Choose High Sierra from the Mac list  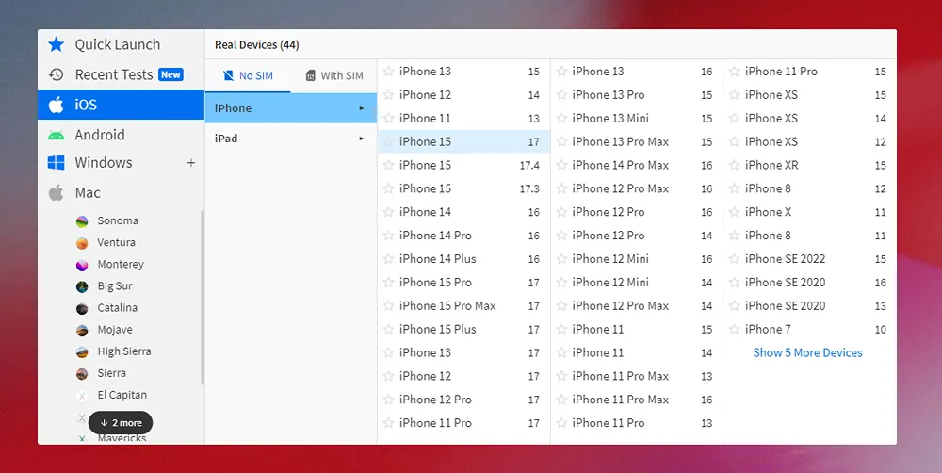pyautogui.click(x=123, y=351)
